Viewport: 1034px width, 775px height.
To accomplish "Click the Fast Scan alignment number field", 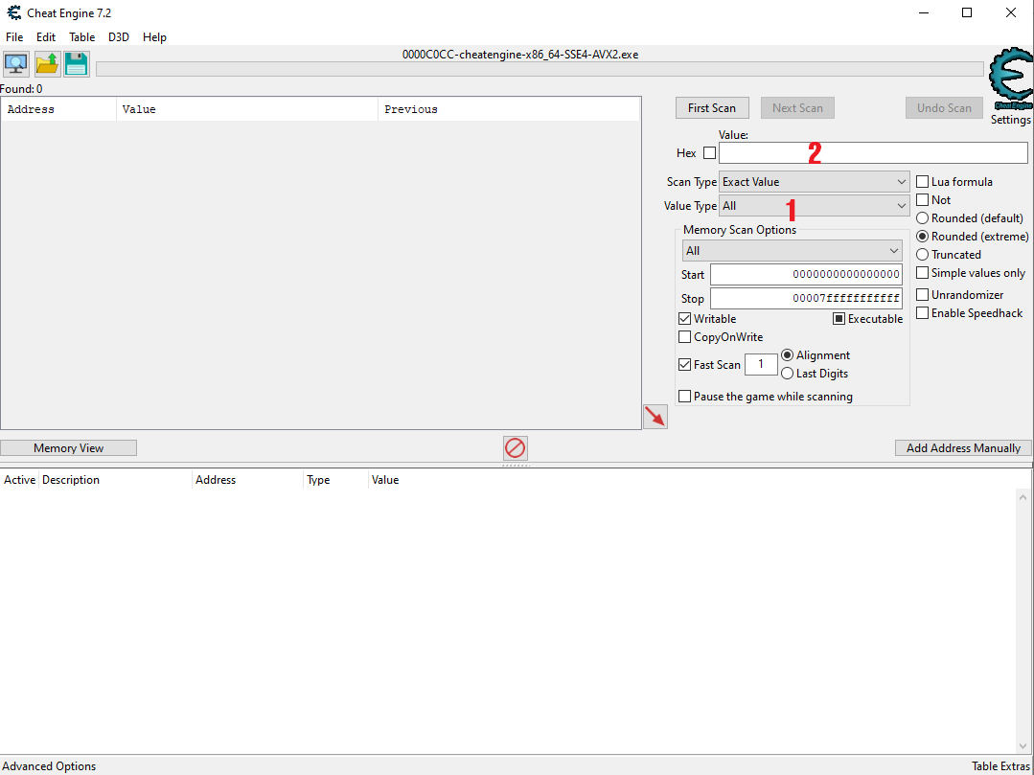I will click(x=761, y=364).
